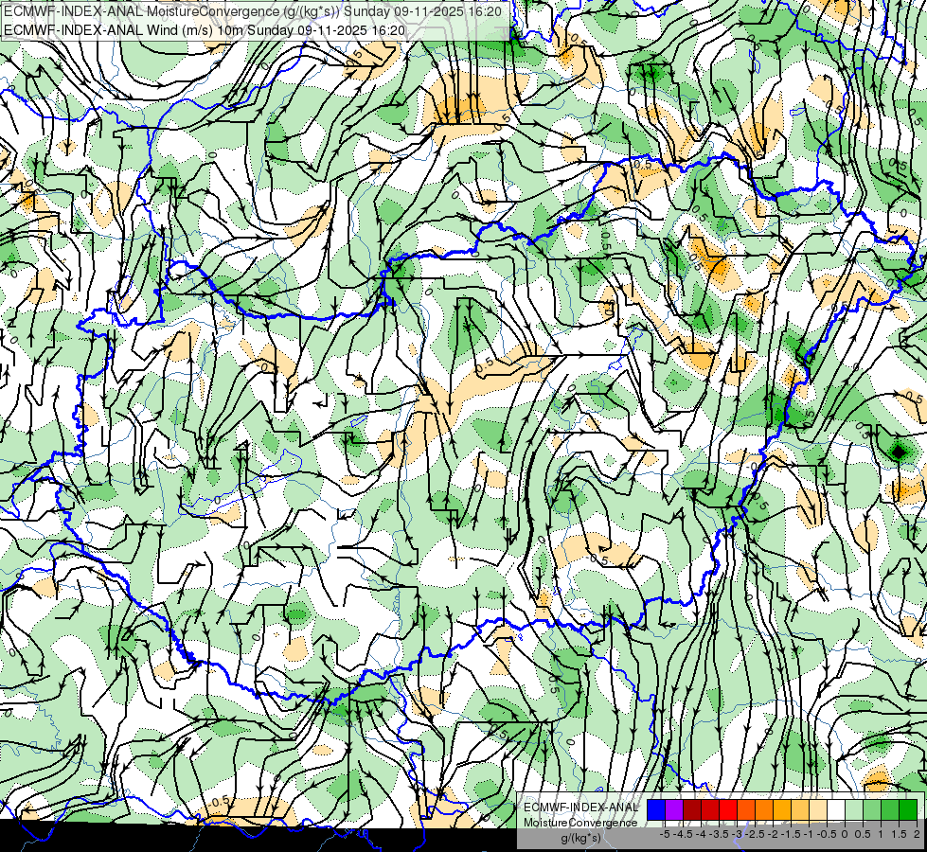Select the maroon swatch between -4.5 and -4
The height and width of the screenshot is (852, 927).
coord(692,810)
